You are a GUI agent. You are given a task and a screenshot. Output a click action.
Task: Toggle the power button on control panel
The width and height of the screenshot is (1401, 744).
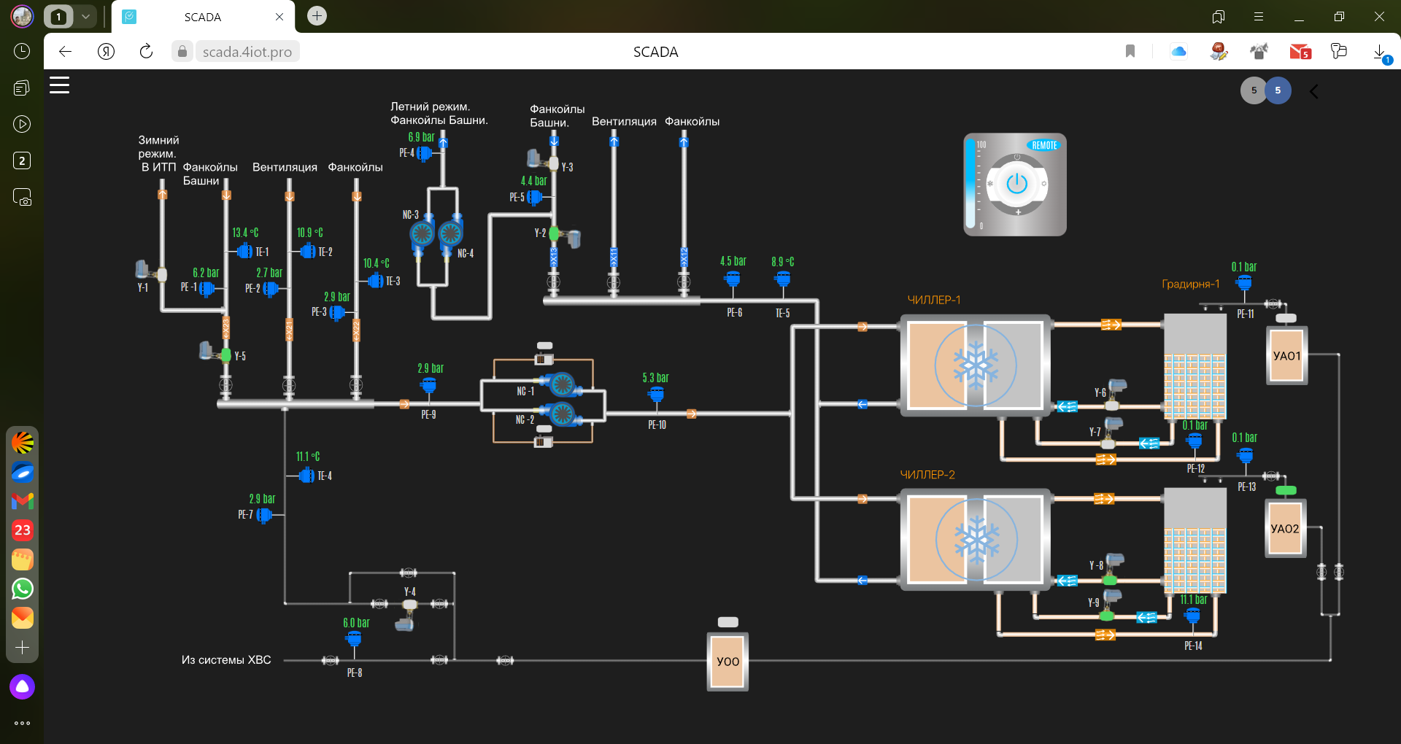click(x=1016, y=184)
